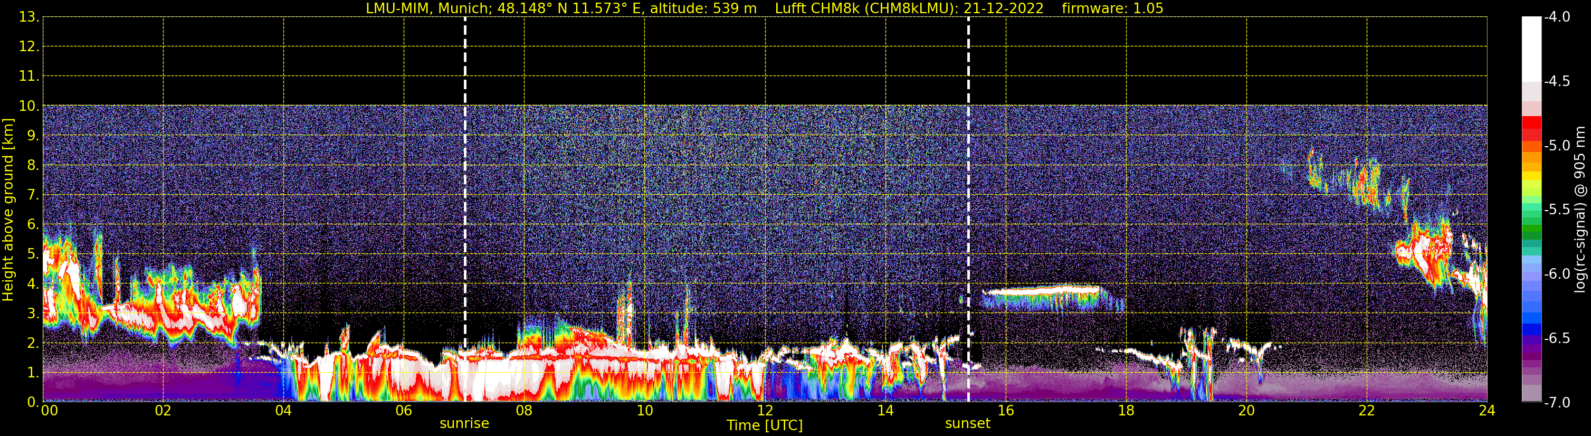Click the "sunrise" label below the time axis
The width and height of the screenshot is (1591, 436).
click(464, 424)
